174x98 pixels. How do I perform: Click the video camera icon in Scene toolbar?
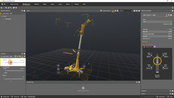pos(137,11)
